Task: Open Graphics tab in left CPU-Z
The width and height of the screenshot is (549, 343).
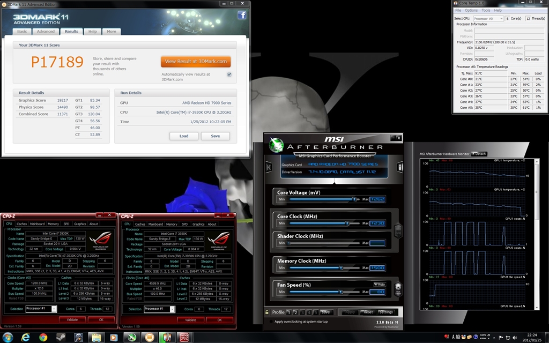Action: pos(80,224)
